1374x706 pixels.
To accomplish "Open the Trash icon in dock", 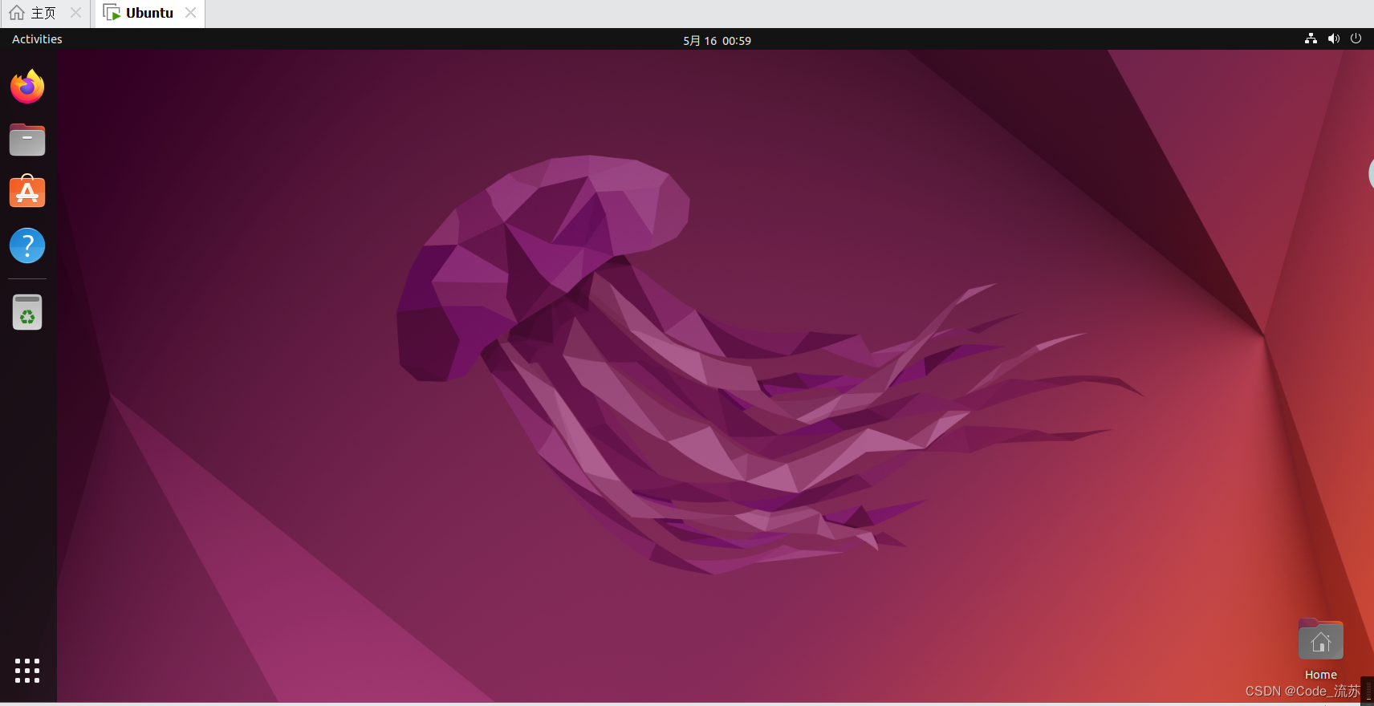I will click(x=27, y=312).
